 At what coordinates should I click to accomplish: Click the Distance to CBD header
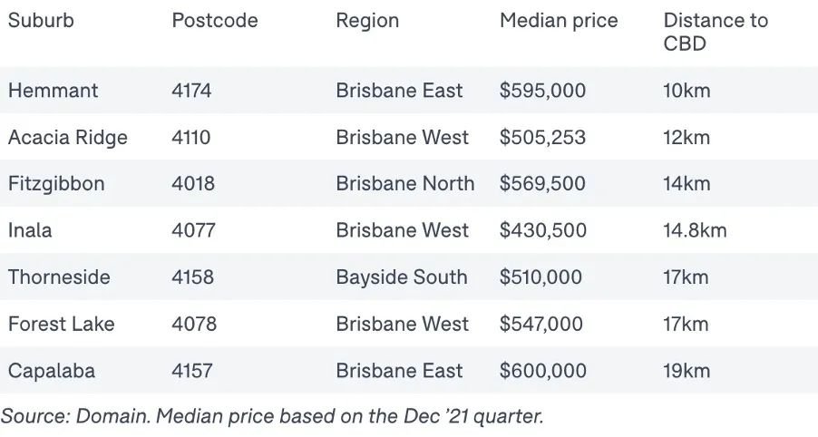(x=716, y=32)
